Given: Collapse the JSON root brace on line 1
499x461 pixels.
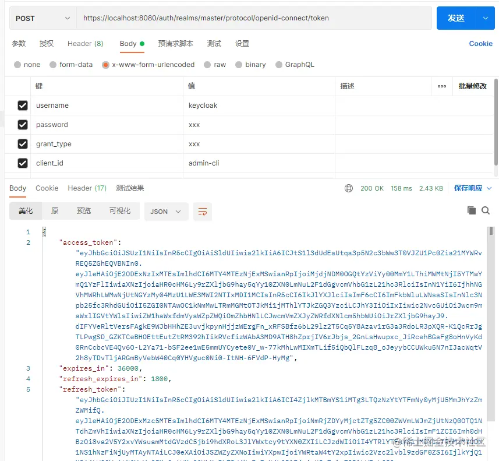Looking at the screenshot, I should coord(44,232).
